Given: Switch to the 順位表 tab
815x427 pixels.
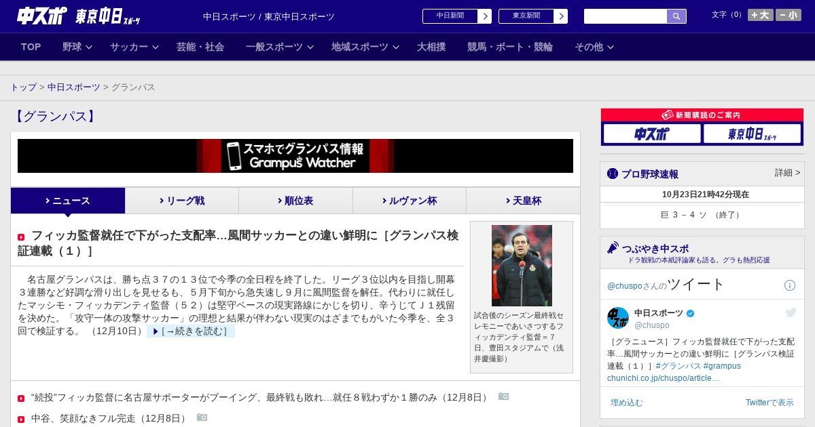Looking at the screenshot, I should pos(295,201).
